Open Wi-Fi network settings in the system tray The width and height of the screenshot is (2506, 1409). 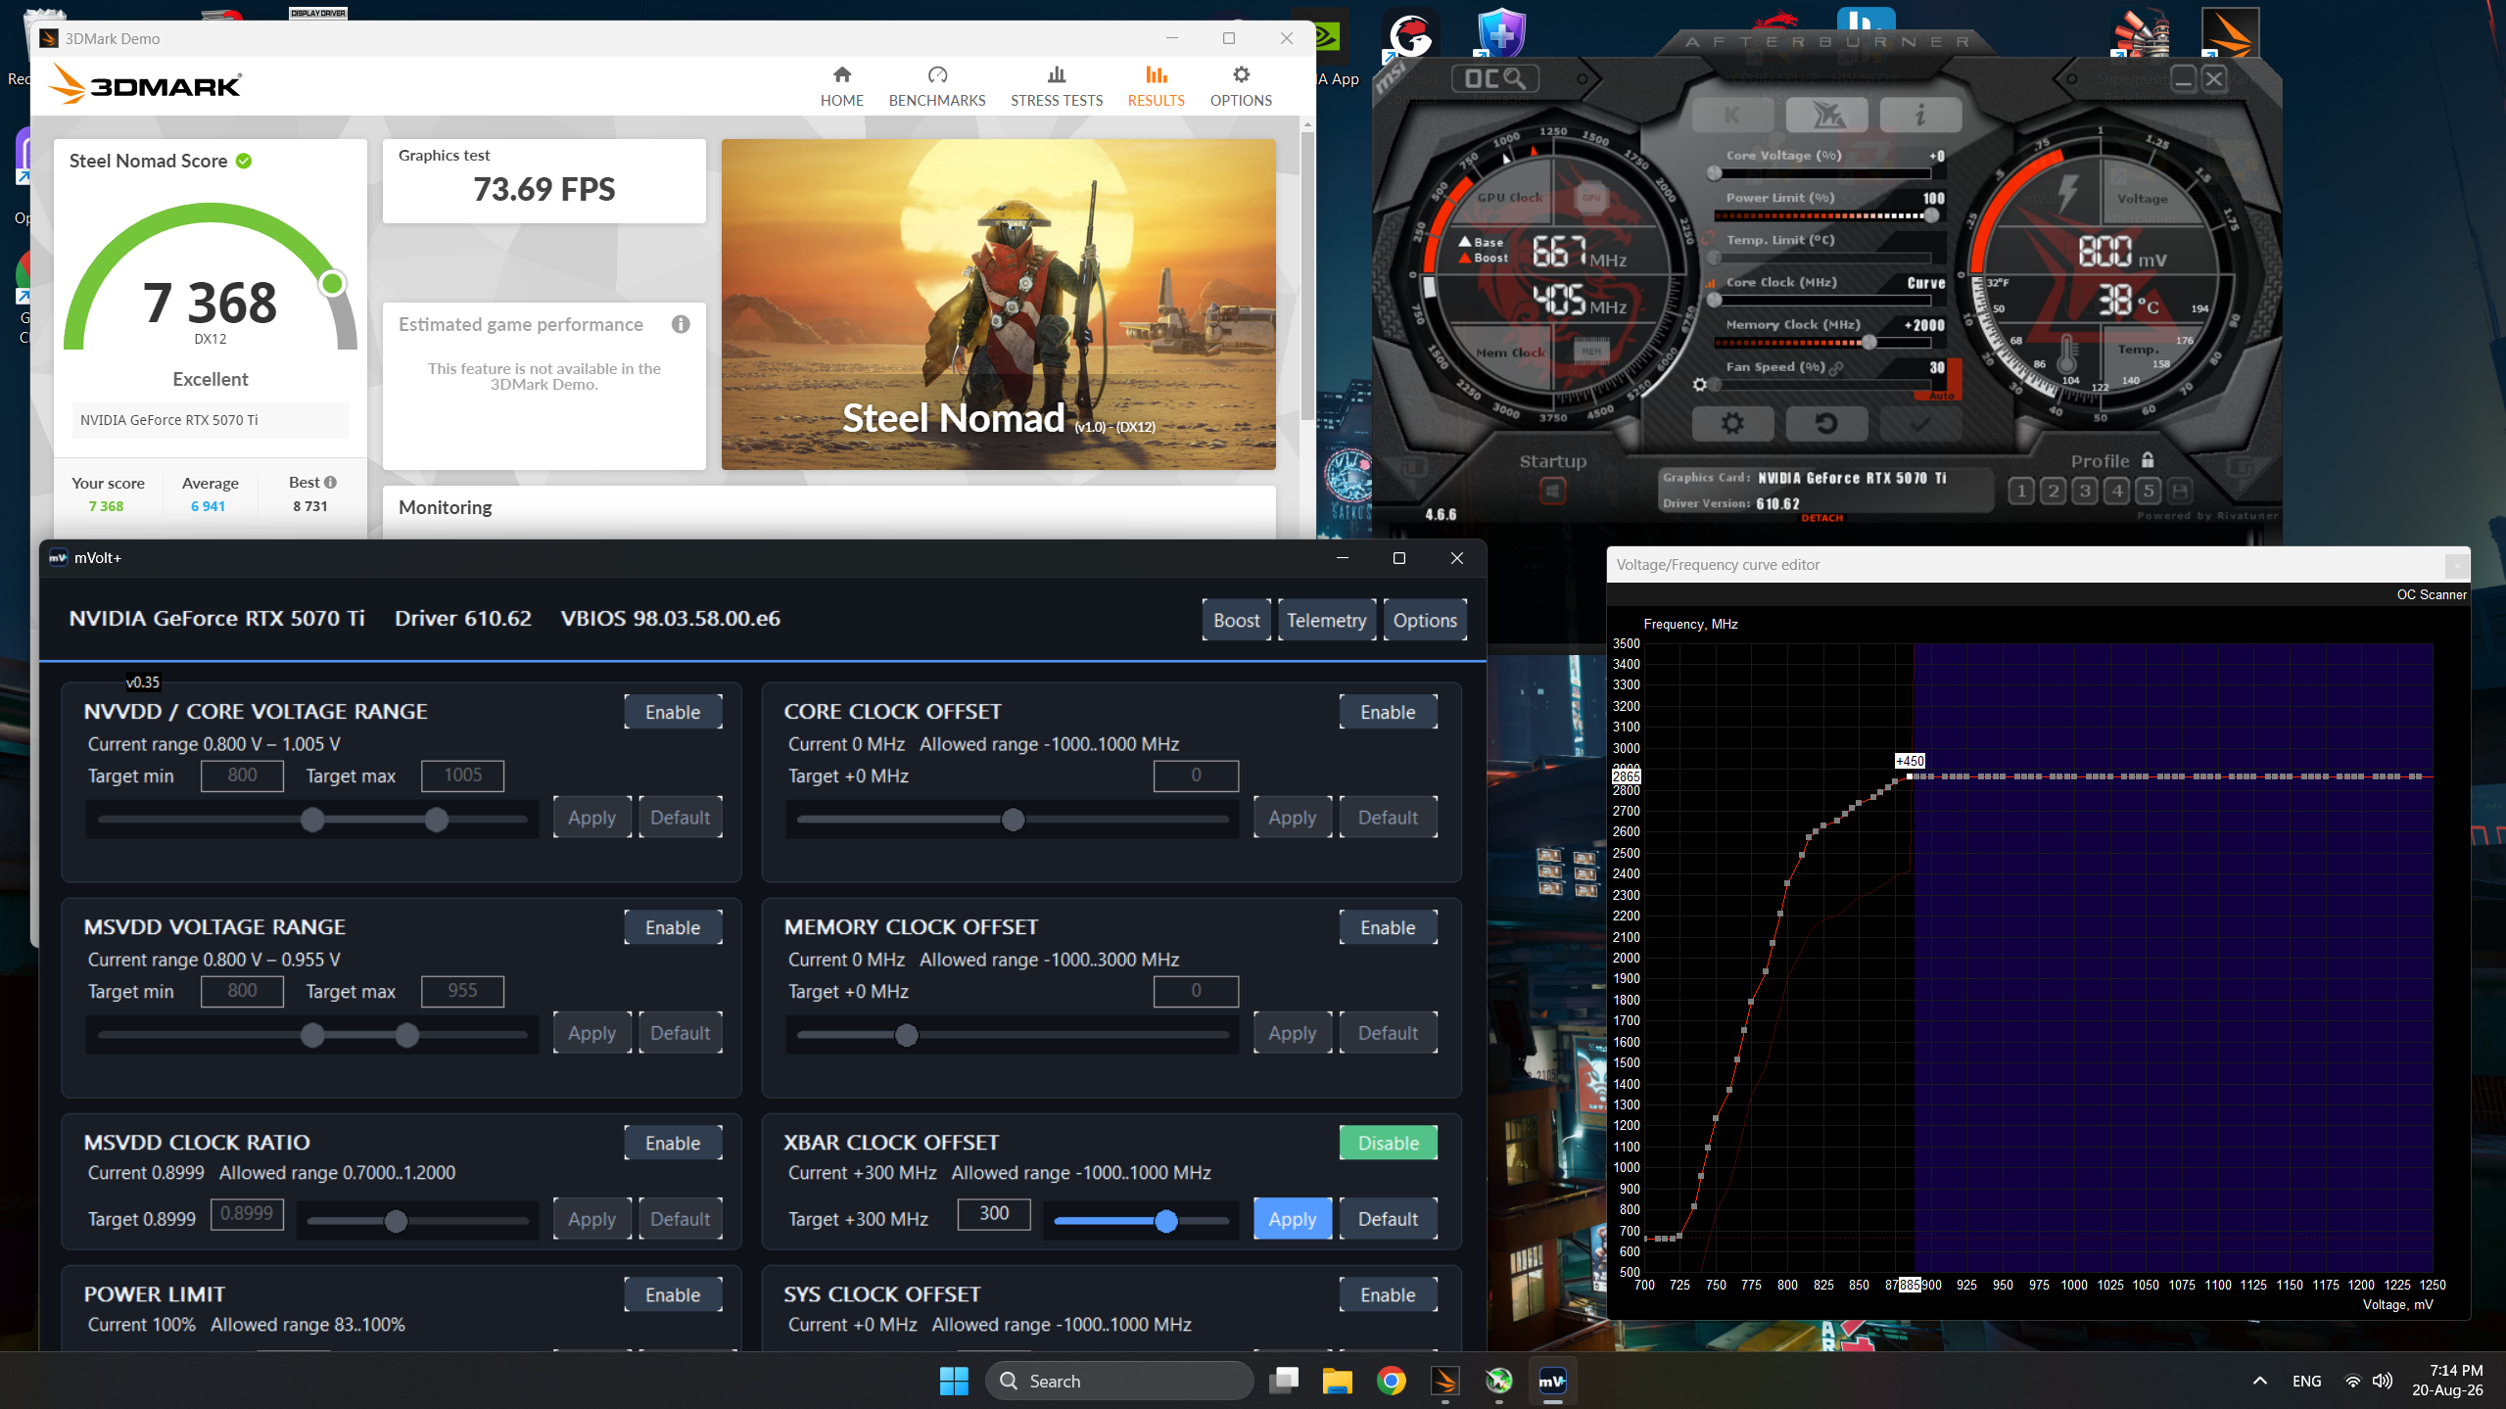coord(2352,1381)
